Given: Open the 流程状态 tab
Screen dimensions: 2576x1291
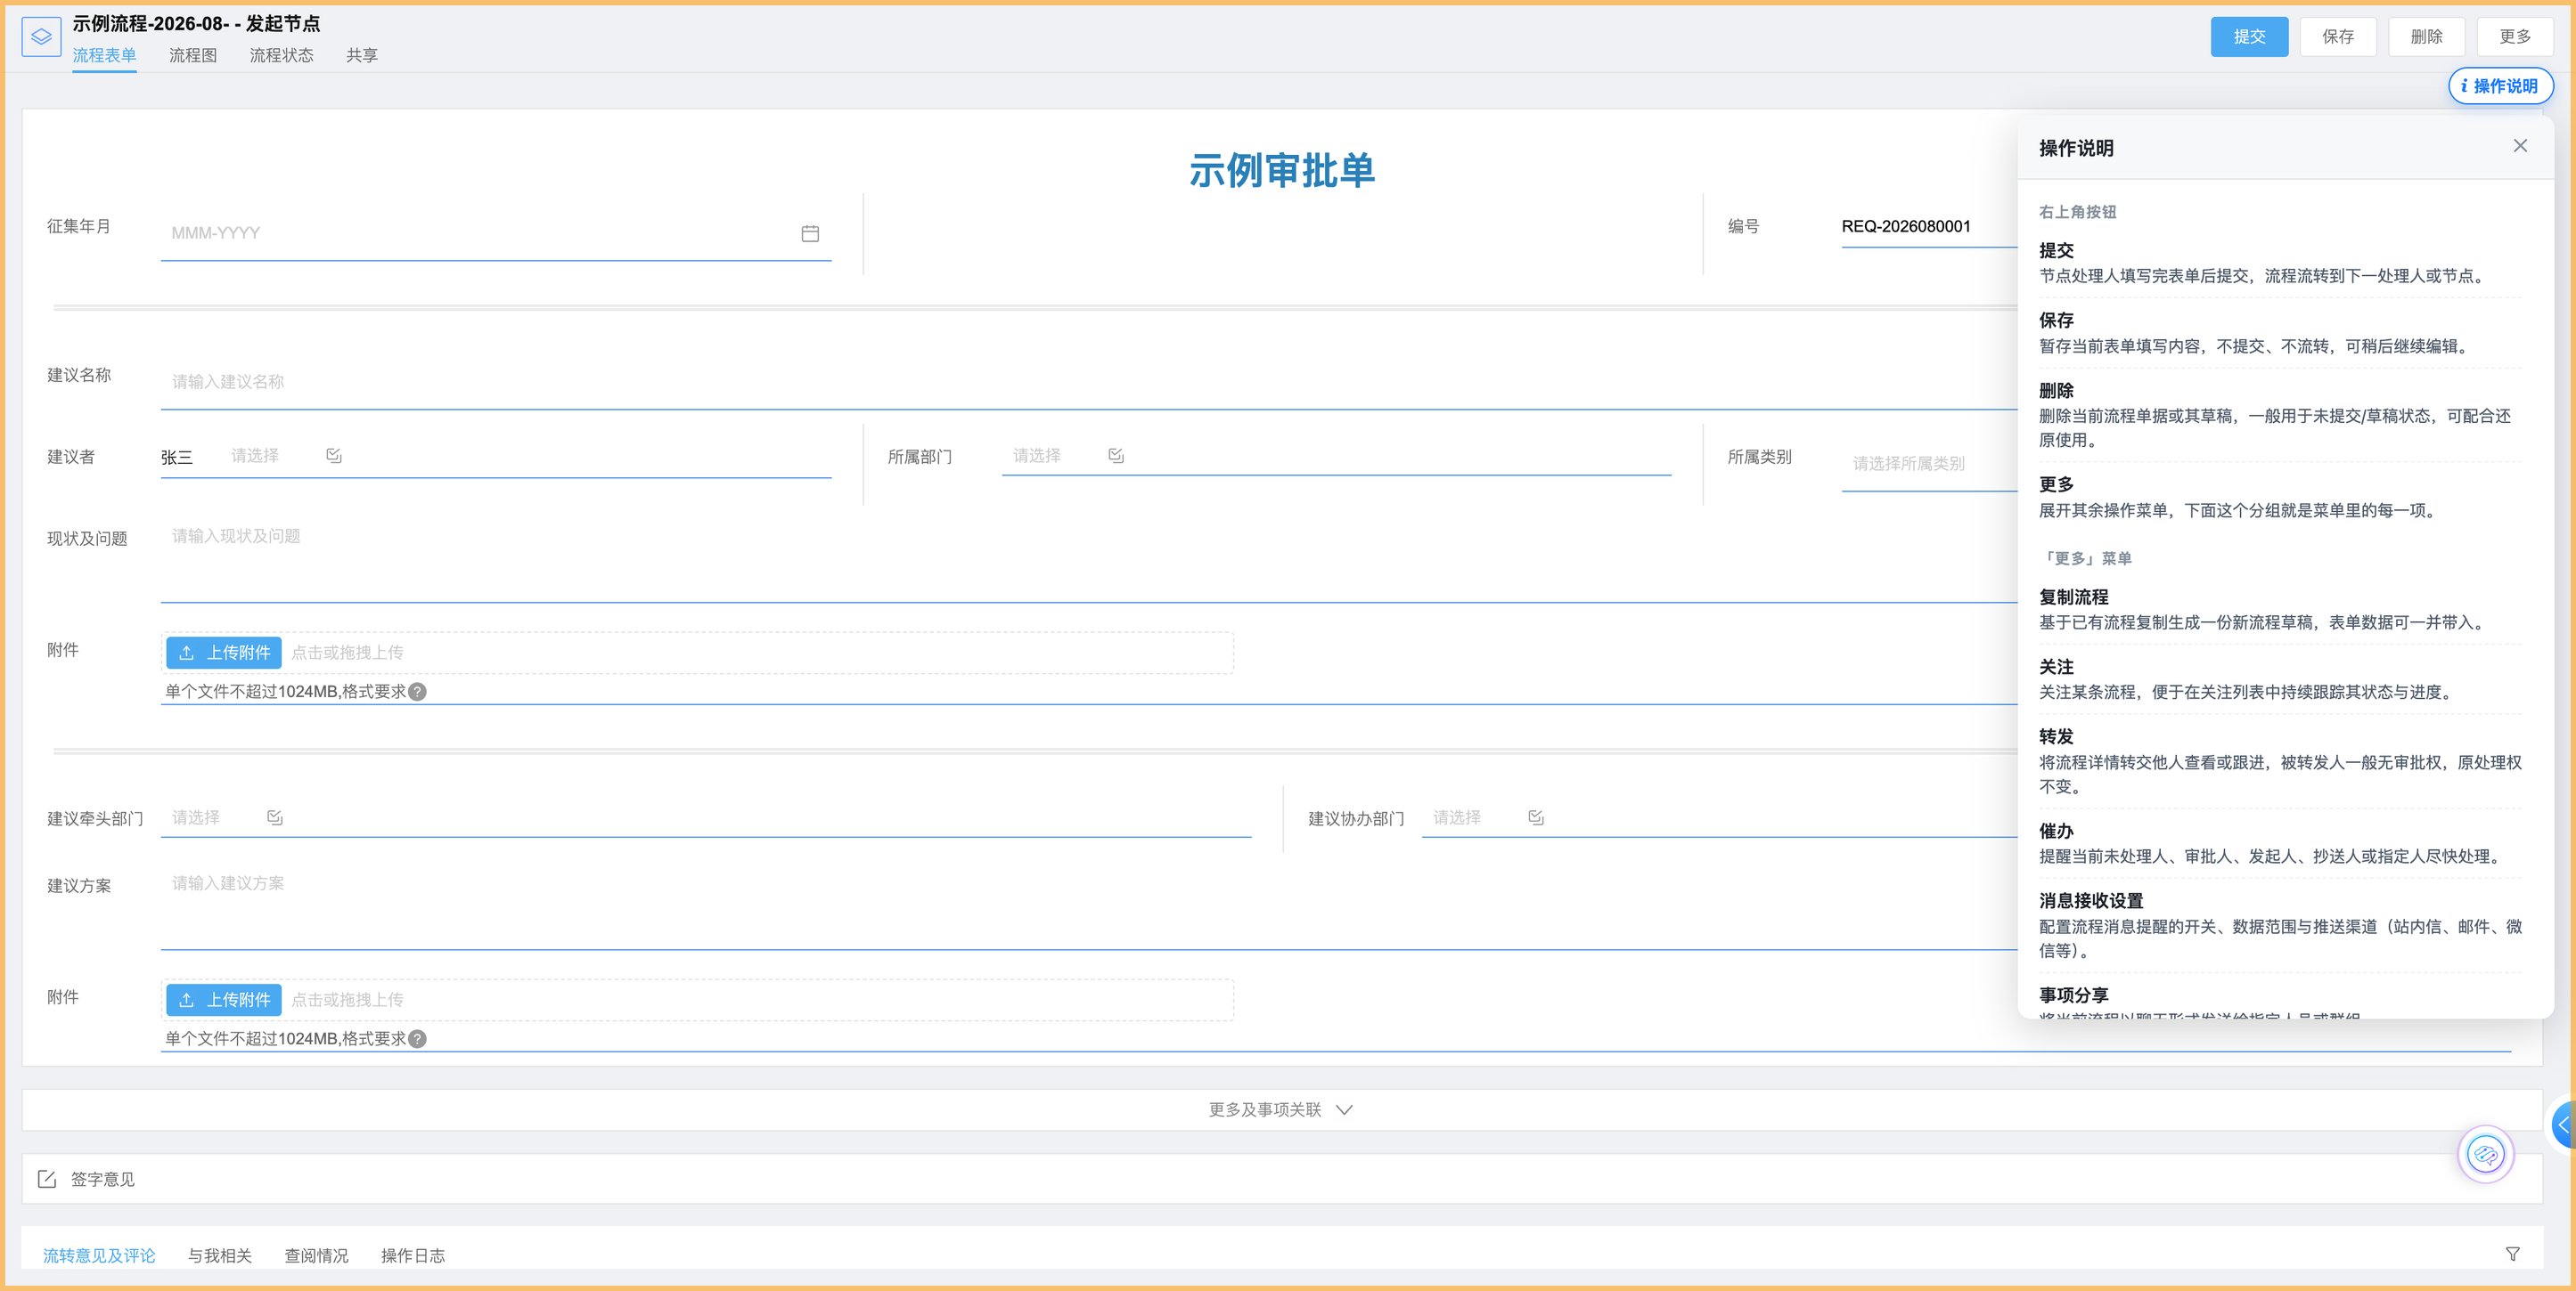Looking at the screenshot, I should click(x=281, y=55).
